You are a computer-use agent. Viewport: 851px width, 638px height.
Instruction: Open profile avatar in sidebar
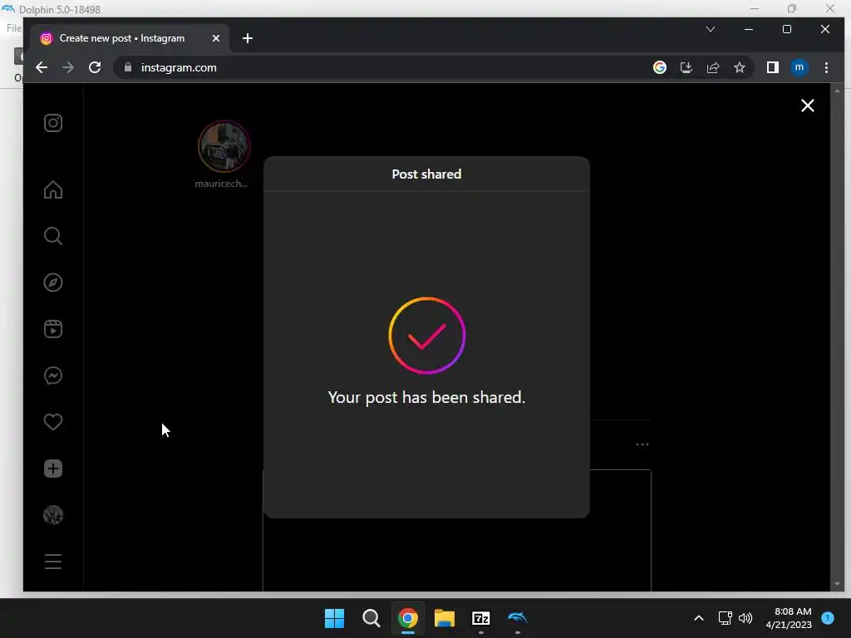53,515
